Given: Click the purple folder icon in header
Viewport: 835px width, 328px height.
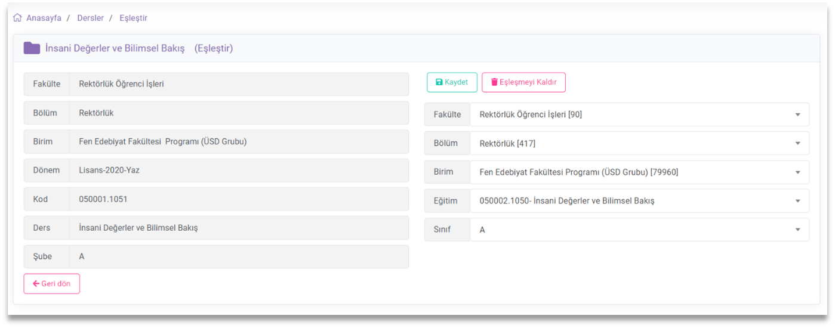Looking at the screenshot, I should tap(32, 48).
